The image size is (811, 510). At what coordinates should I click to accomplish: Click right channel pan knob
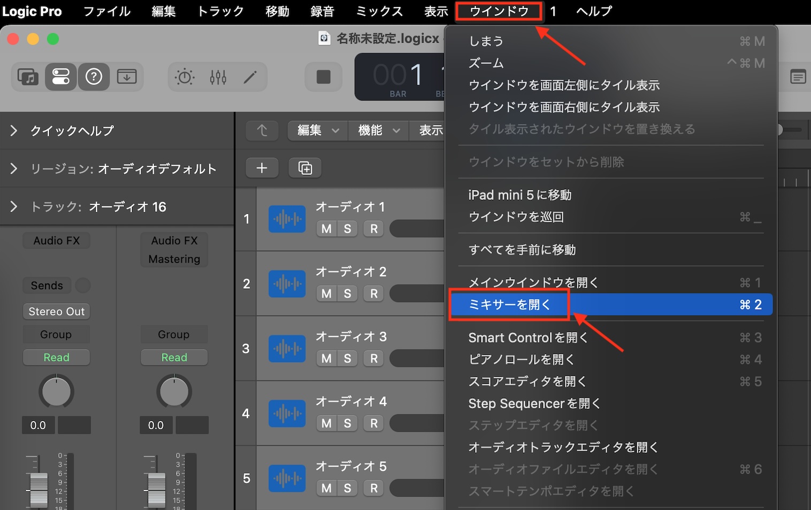tap(174, 391)
